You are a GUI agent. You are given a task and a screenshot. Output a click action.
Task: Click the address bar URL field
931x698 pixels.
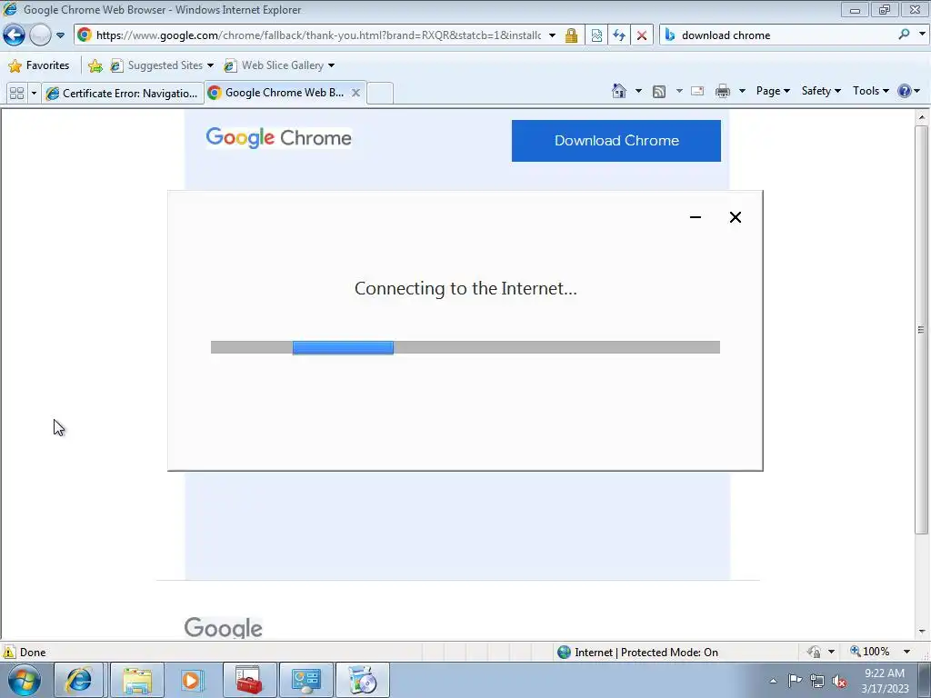click(319, 35)
